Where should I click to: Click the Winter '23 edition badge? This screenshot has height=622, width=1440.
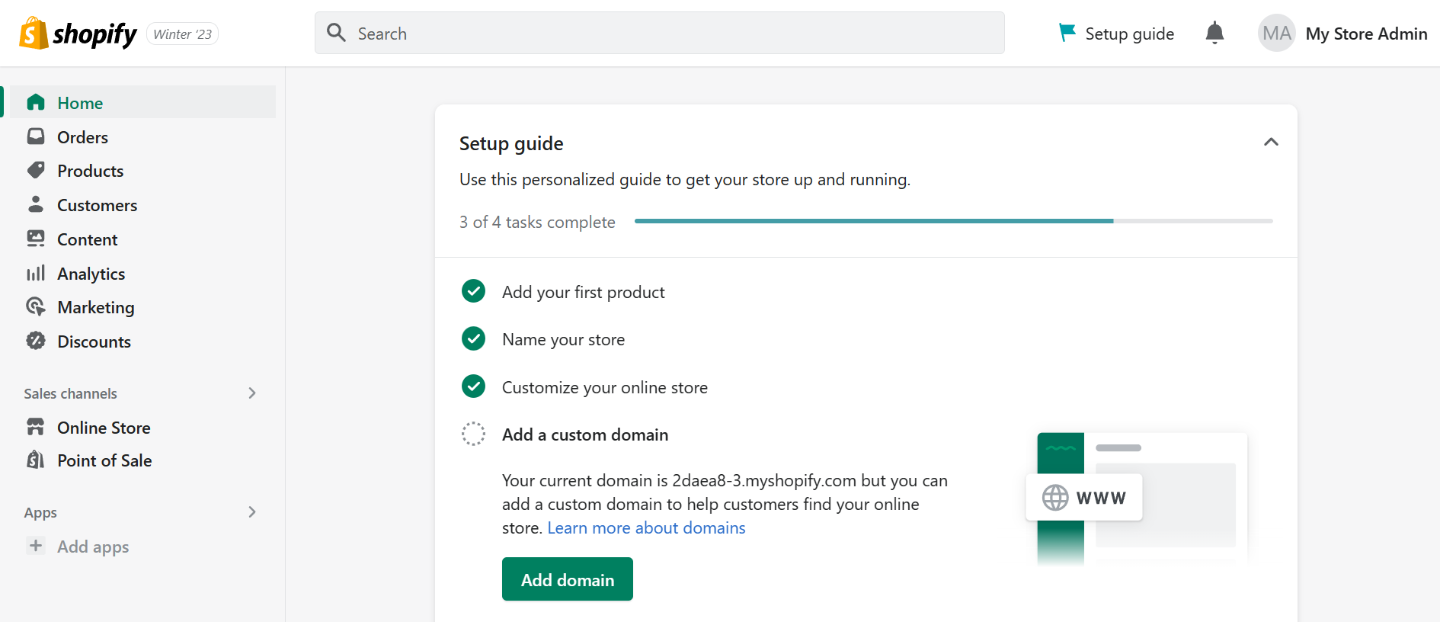[182, 34]
